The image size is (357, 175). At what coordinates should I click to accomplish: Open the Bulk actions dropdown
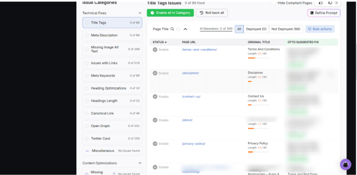point(320,29)
